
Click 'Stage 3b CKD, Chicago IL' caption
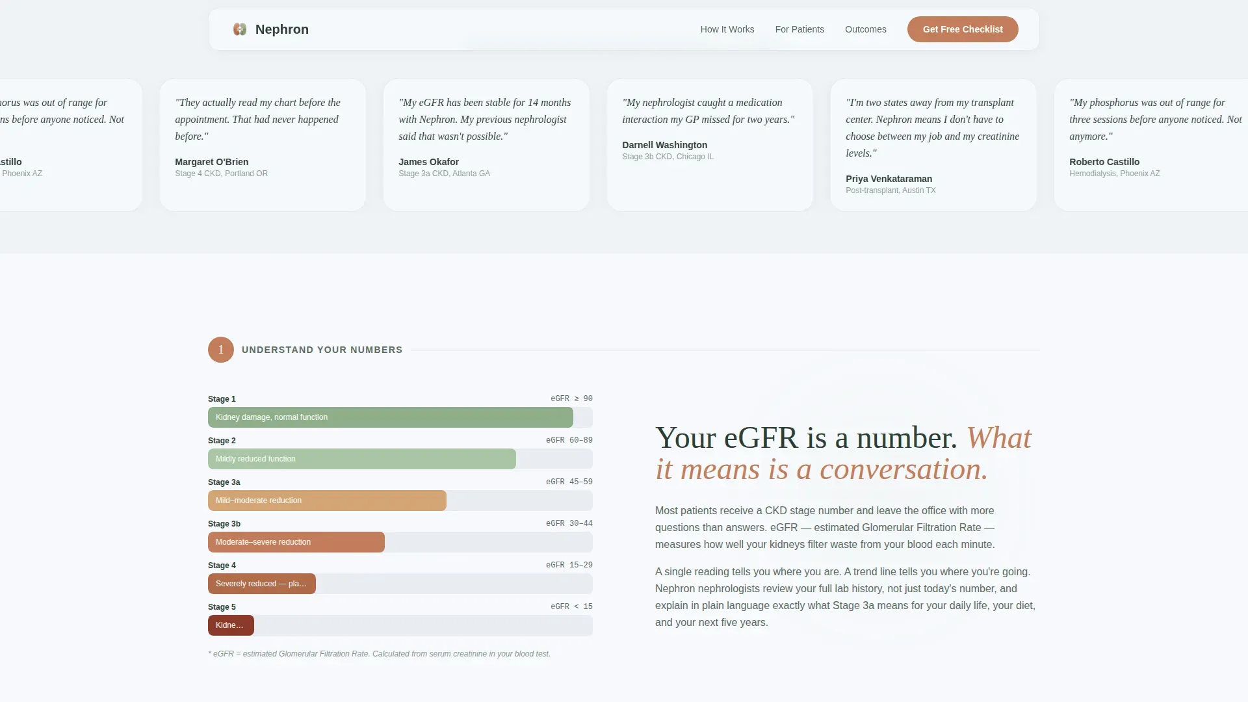[x=668, y=157]
